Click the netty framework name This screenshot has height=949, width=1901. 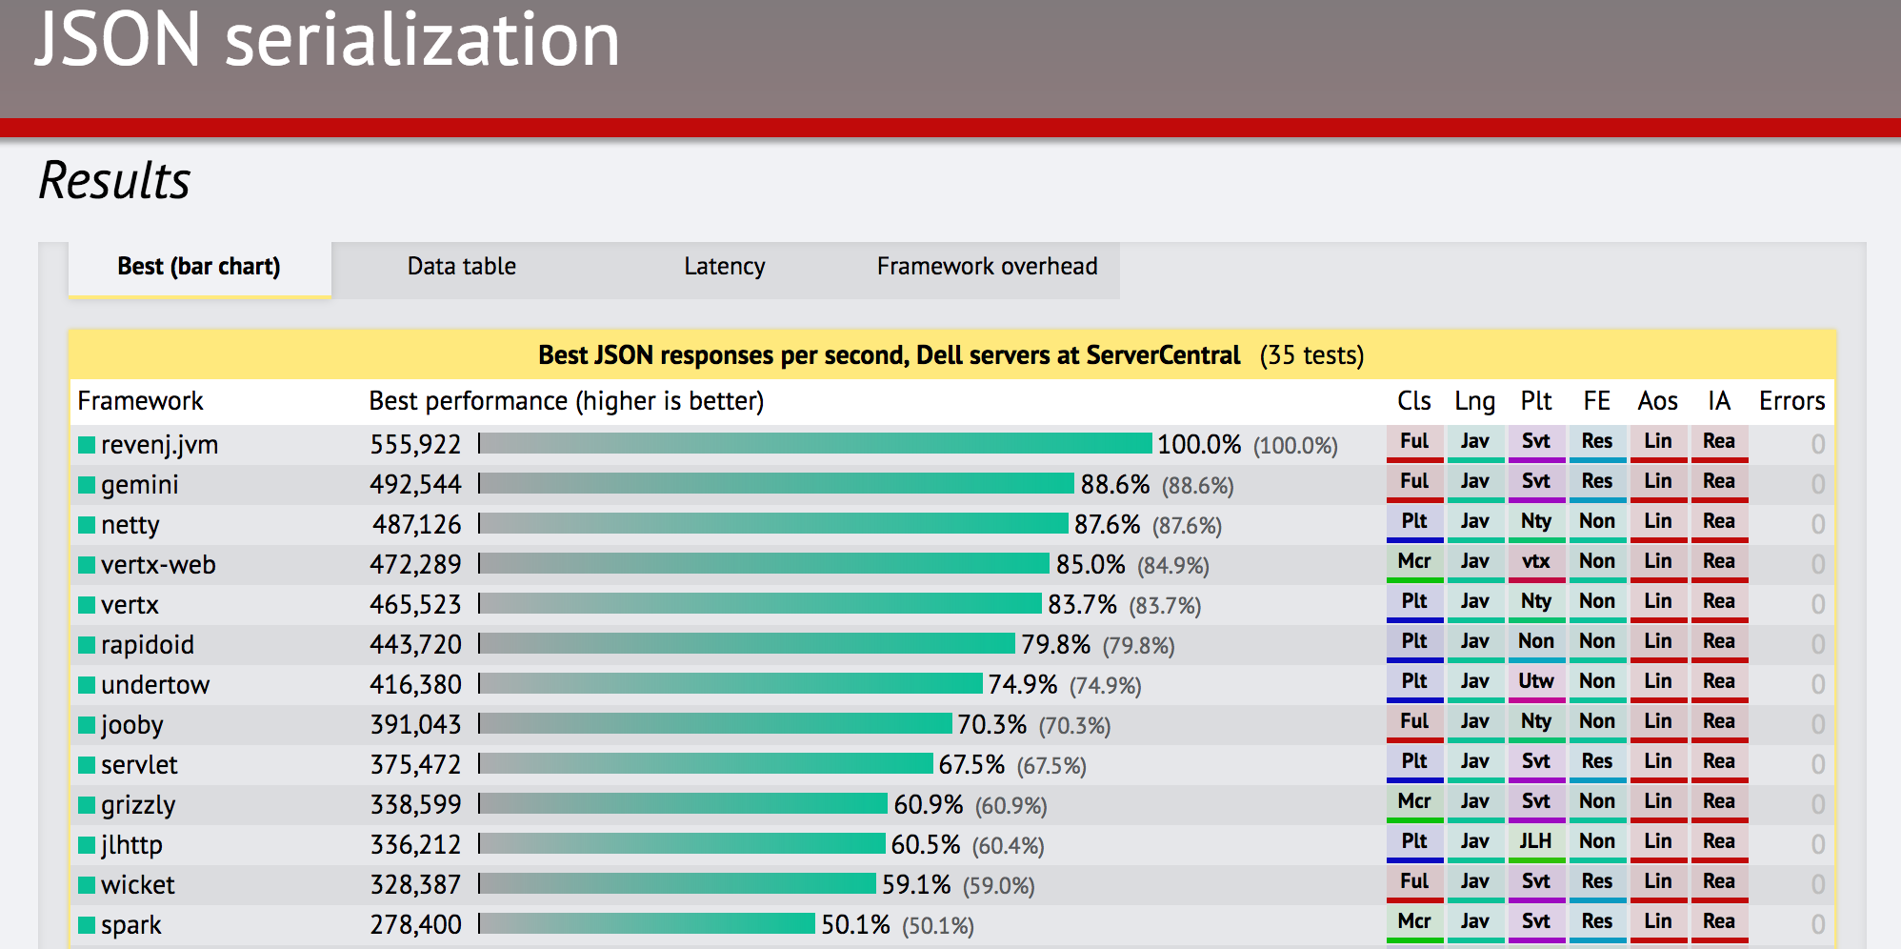pos(130,525)
